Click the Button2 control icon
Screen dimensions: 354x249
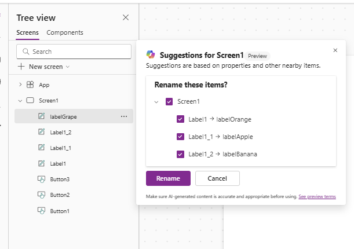pyautogui.click(x=41, y=195)
